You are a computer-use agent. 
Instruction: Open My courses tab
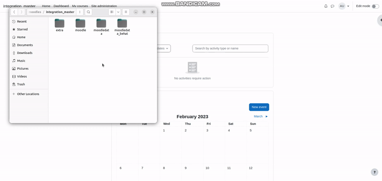coord(80,6)
